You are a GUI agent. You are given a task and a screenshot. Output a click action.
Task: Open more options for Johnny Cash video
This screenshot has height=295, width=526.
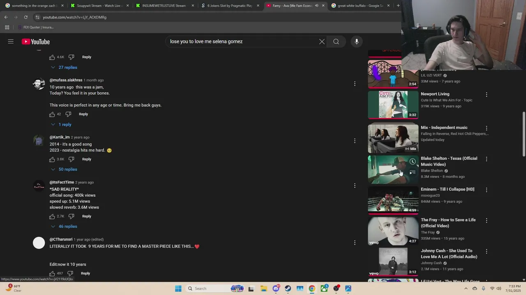coord(487,251)
